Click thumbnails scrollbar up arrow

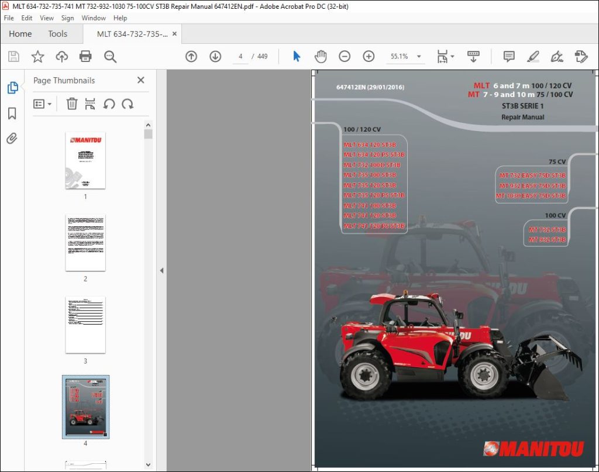[148, 125]
